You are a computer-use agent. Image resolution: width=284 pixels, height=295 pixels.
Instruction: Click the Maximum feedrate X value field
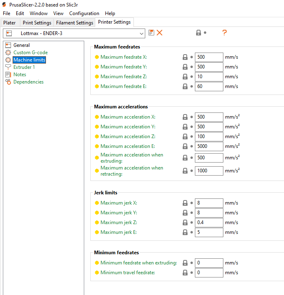coord(209,57)
